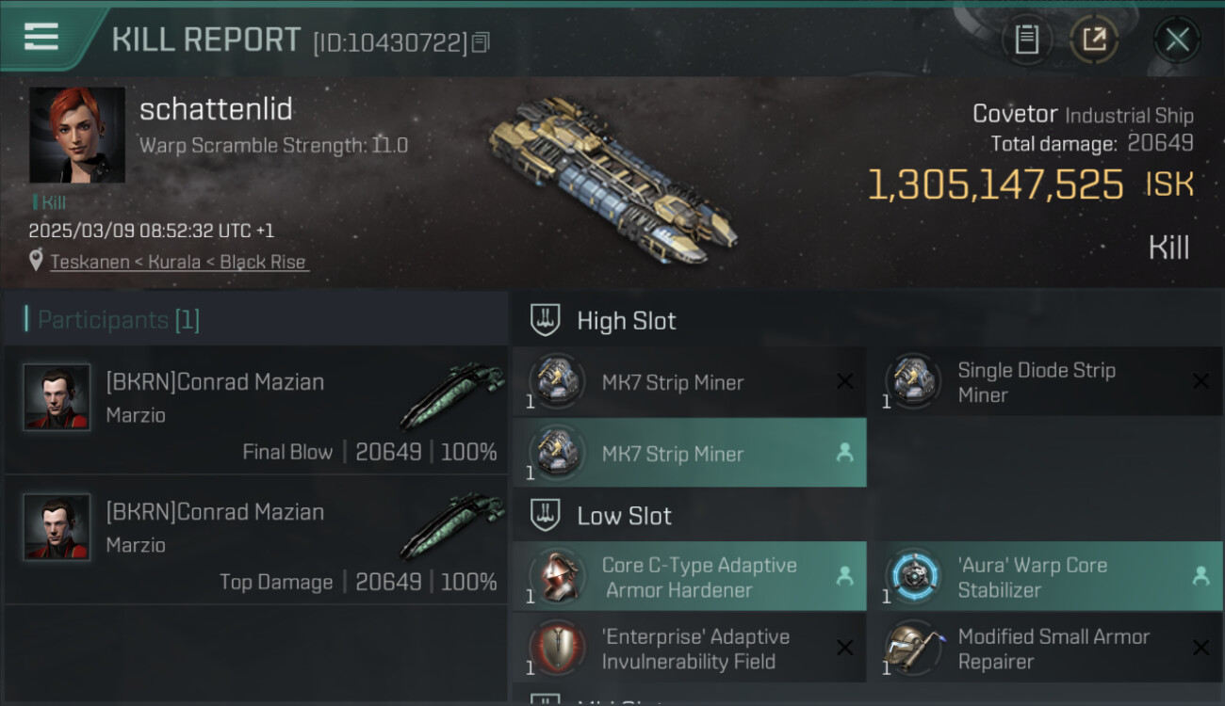1225x706 pixels.
Task: Toggle person marker on Core C-Type Hardener
Action: (x=844, y=576)
